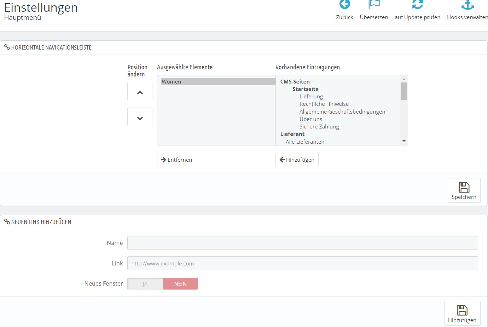
Task: Click the Vorhandene Eintragungen scrollbar thumb
Action: click(x=404, y=91)
